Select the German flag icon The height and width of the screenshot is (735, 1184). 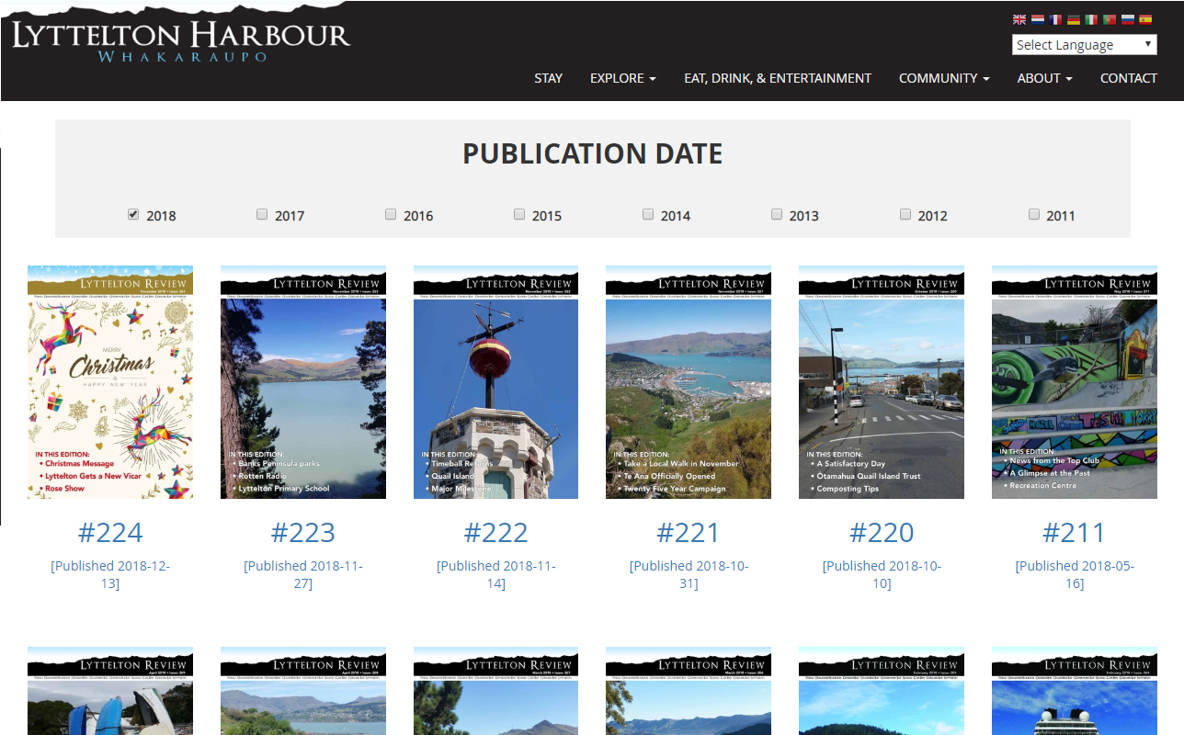pyautogui.click(x=1073, y=19)
